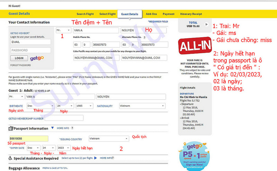277x171 pixels.
Task: Open Guest 1 title Mr. dropdown
Action: (16, 97)
